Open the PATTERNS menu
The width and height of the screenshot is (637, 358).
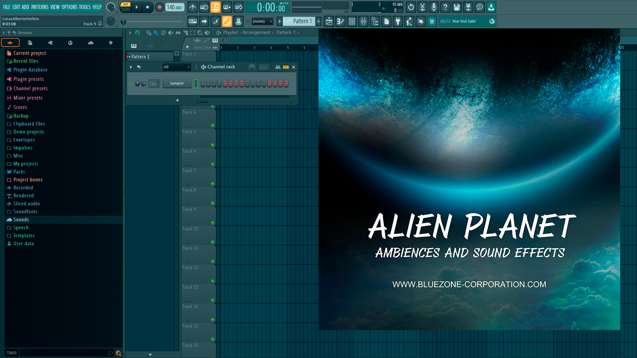tap(40, 7)
